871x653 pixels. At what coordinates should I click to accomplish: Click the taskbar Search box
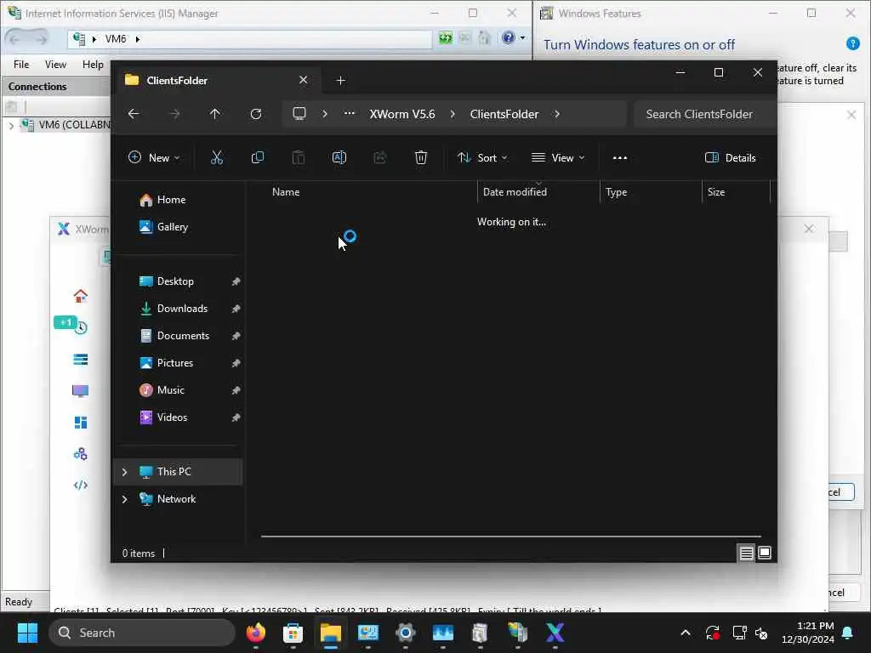click(x=142, y=633)
